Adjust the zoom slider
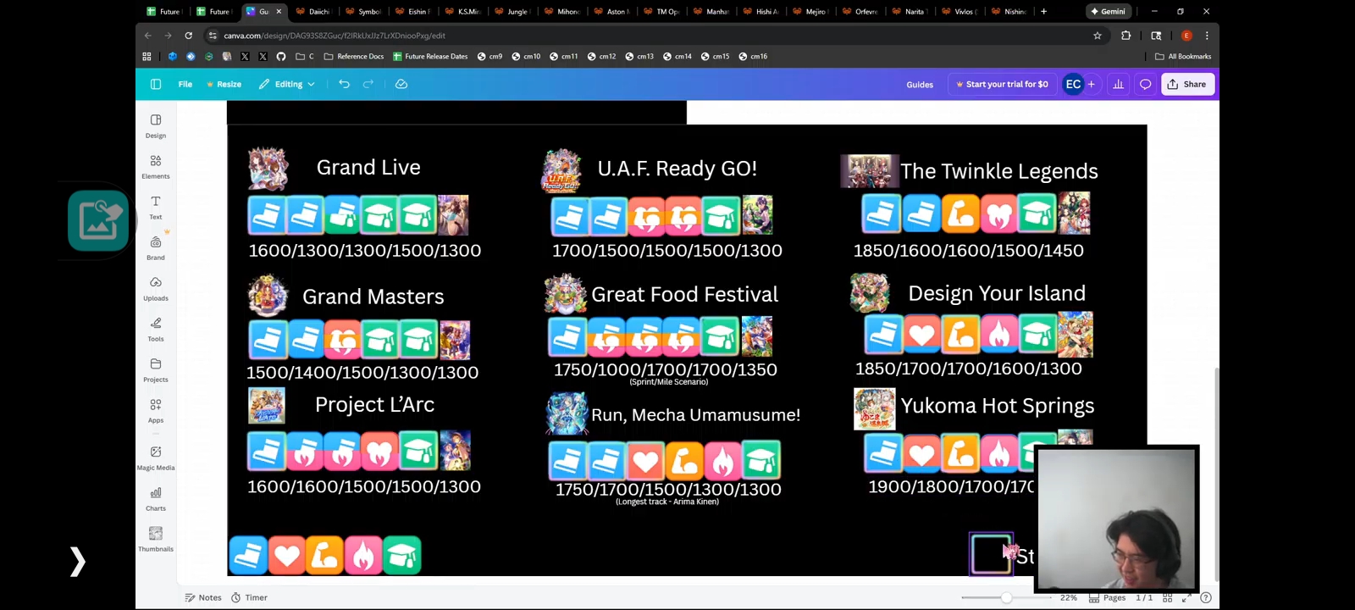Viewport: 1355px width, 610px height. [1006, 597]
